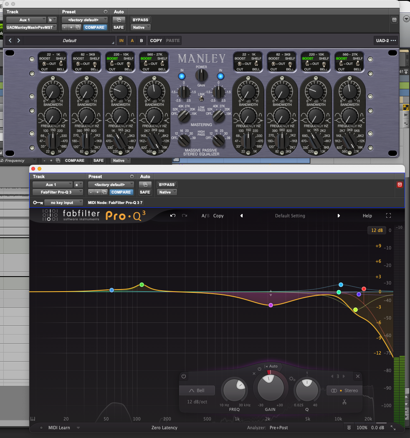Click Manley COPY button
410x438 pixels.
coord(156,40)
